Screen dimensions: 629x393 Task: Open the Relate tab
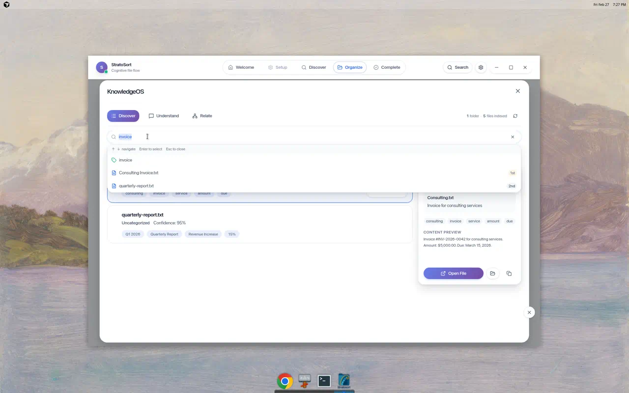click(202, 115)
